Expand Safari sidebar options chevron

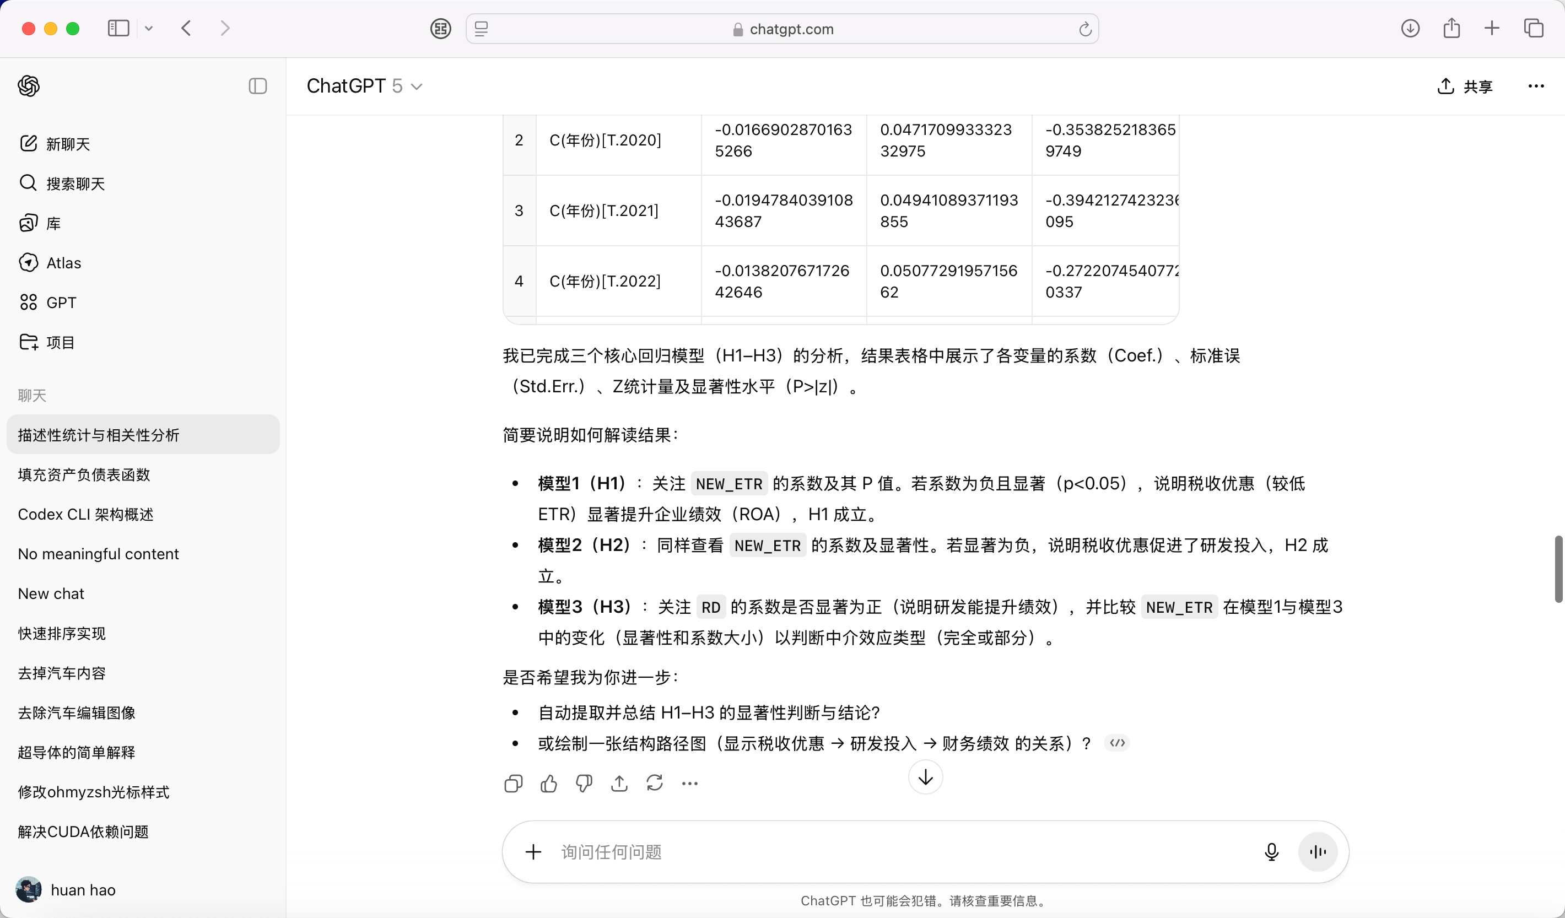(x=148, y=28)
